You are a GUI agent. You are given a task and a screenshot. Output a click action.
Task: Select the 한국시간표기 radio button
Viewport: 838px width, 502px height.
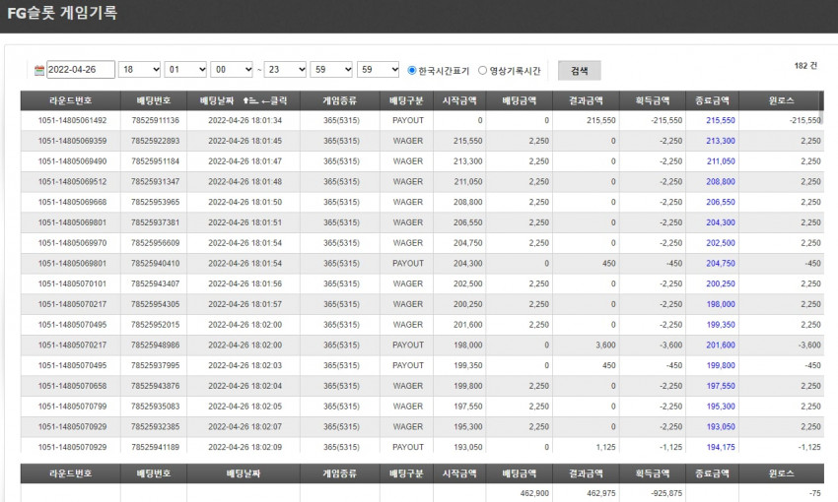coord(411,70)
